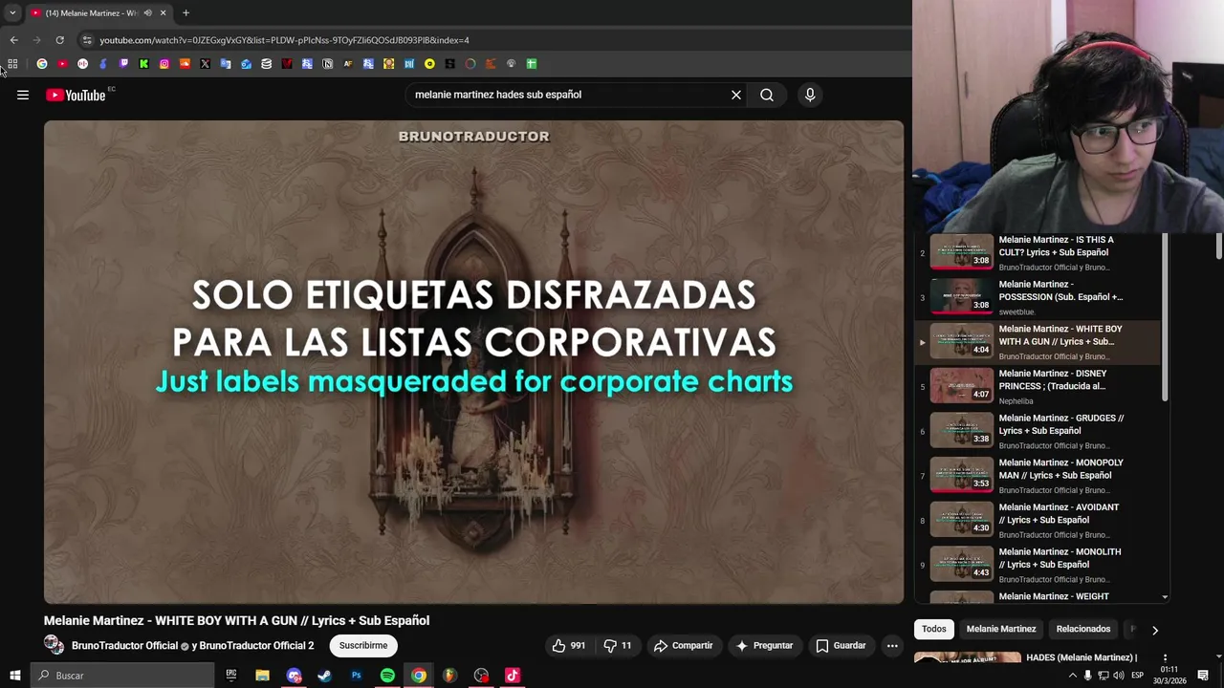Open the Google bookmark
1224x688 pixels.
click(x=42, y=64)
